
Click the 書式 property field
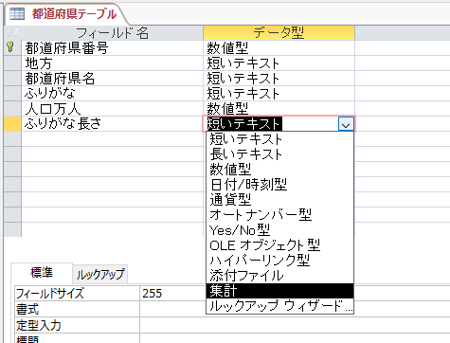[295, 309]
